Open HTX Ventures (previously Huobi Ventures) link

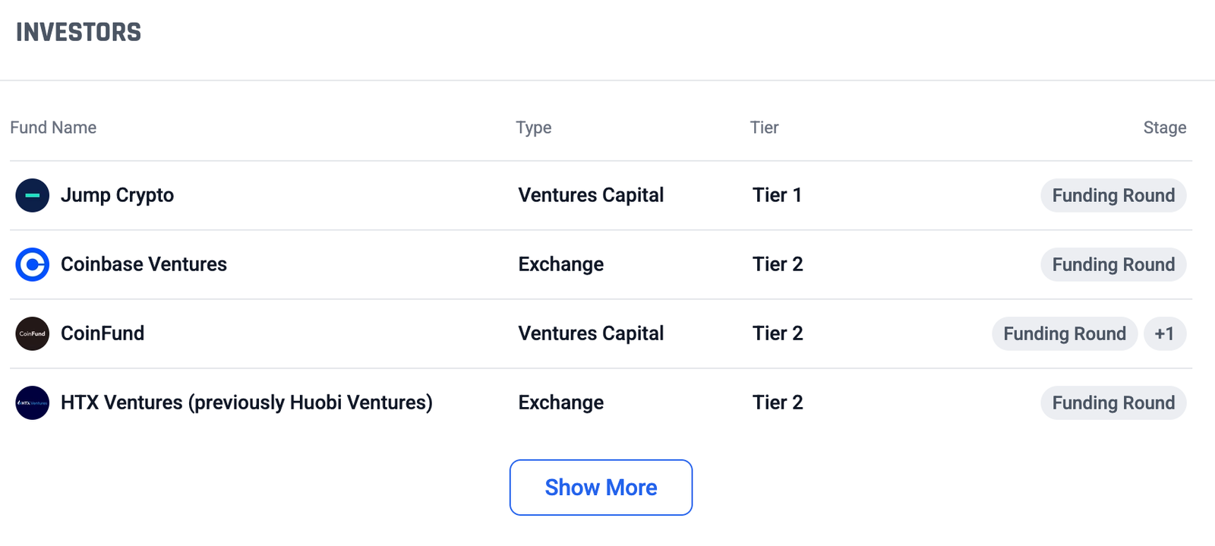pyautogui.click(x=247, y=402)
